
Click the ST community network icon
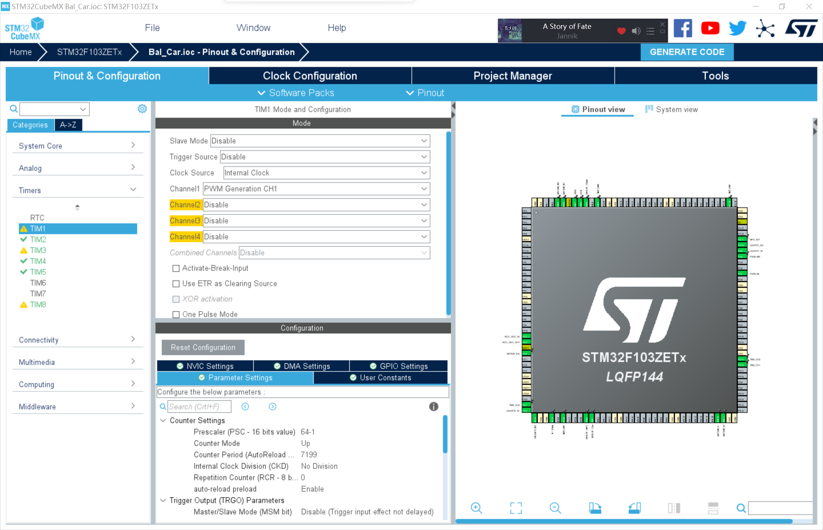tap(765, 29)
